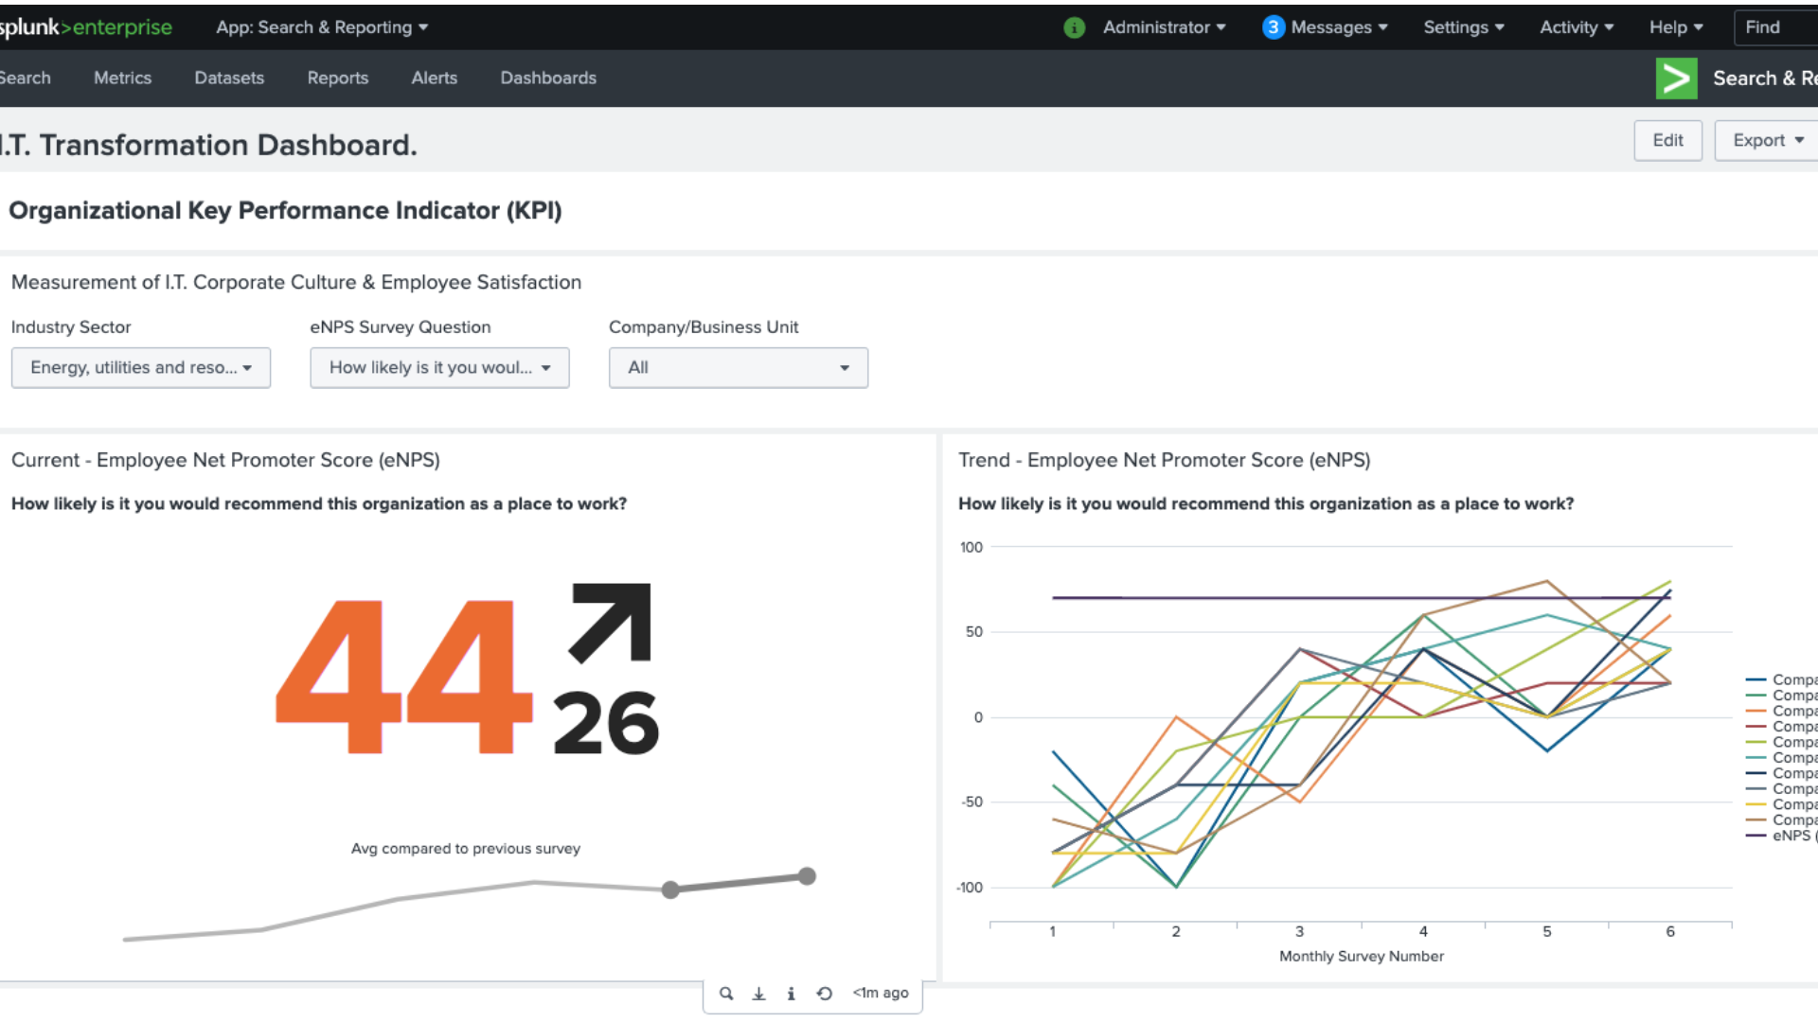Open the App: Search & Reporting dropdown
This screenshot has height=1022, width=1818.
(322, 27)
